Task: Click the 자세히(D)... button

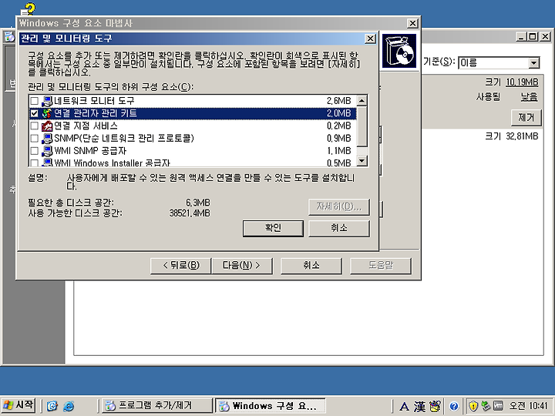Action: pos(339,207)
